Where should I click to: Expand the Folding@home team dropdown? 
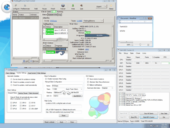click(102, 20)
